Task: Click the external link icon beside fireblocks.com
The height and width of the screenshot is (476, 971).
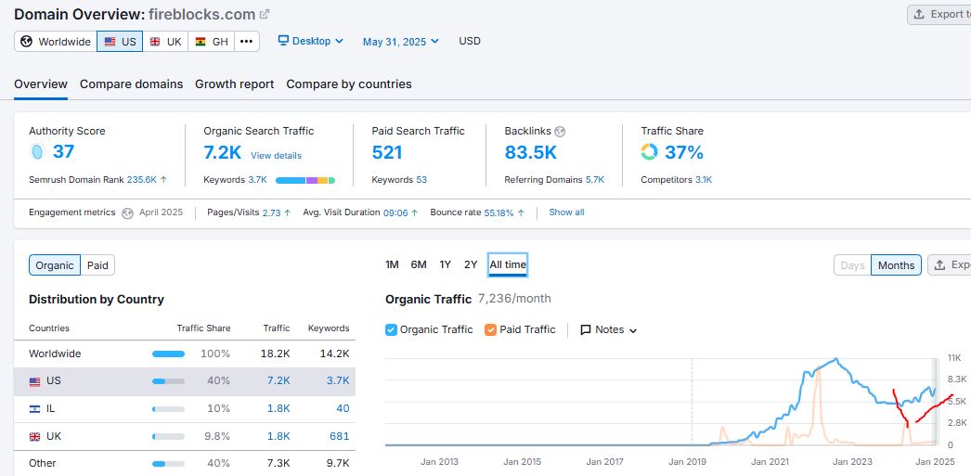Action: [265, 15]
